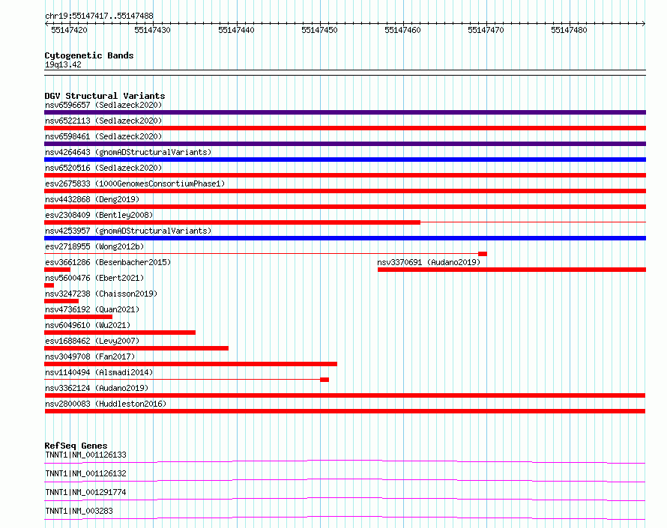667x528 pixels.
Task: Open nsv6598461 (Sedlazeck2020) variant entry
Action: (x=103, y=136)
